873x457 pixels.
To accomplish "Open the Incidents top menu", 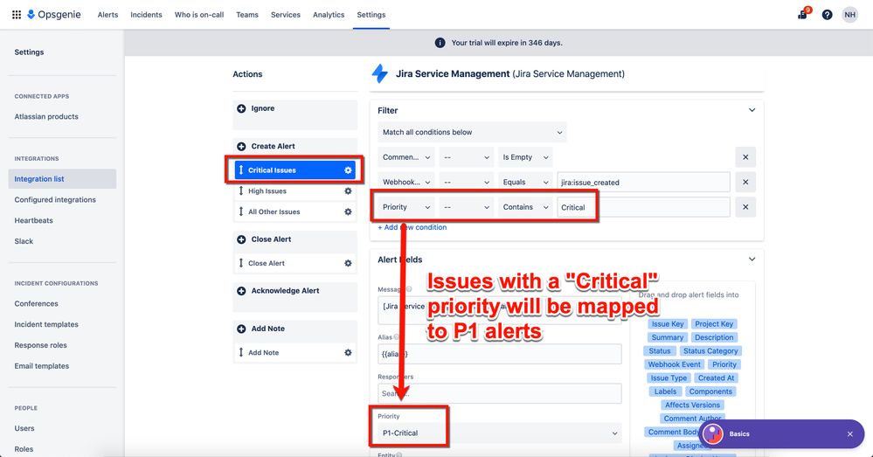I will pyautogui.click(x=146, y=15).
